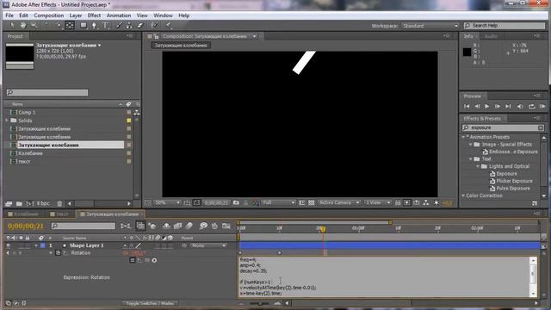Open the Animation menu
Viewport: 551px width, 310px height.
click(119, 15)
